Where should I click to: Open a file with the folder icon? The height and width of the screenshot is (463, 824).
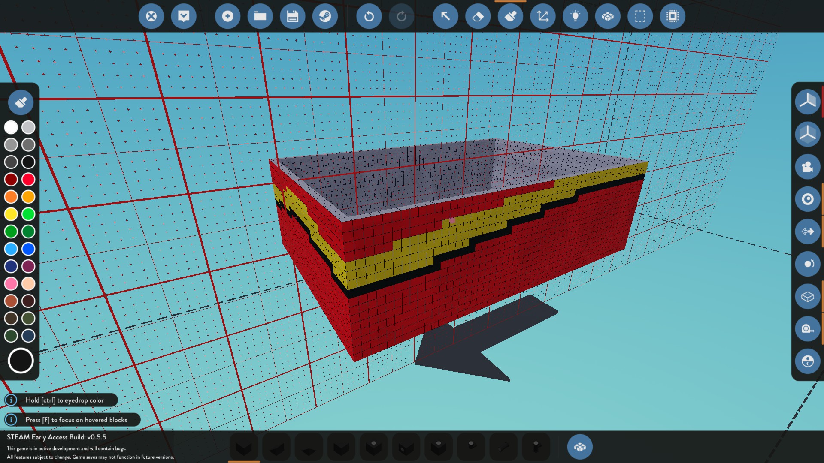[x=260, y=17]
